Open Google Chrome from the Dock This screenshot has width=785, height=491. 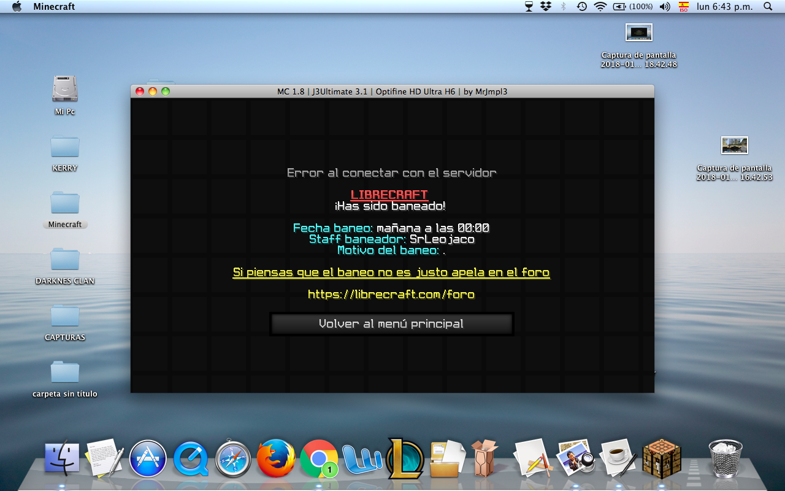319,459
